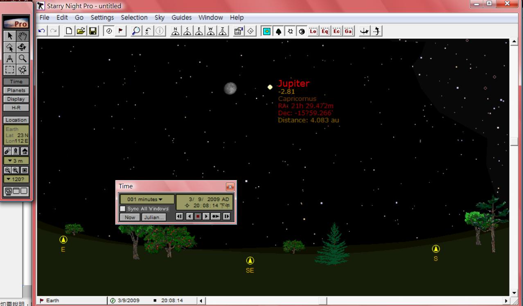Screen dimensions: 523x306
Task: Face north with the N toolbar icon
Action: click(x=175, y=31)
